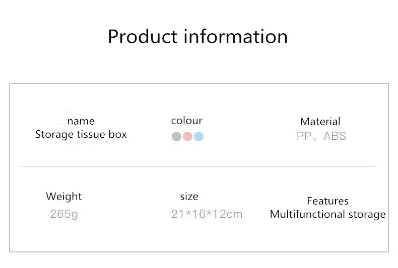Click the Product information heading
Screen dimensions: 398x268
tap(198, 36)
